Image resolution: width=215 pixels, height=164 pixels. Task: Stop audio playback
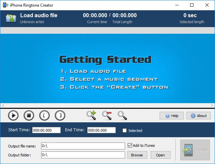coord(29,115)
